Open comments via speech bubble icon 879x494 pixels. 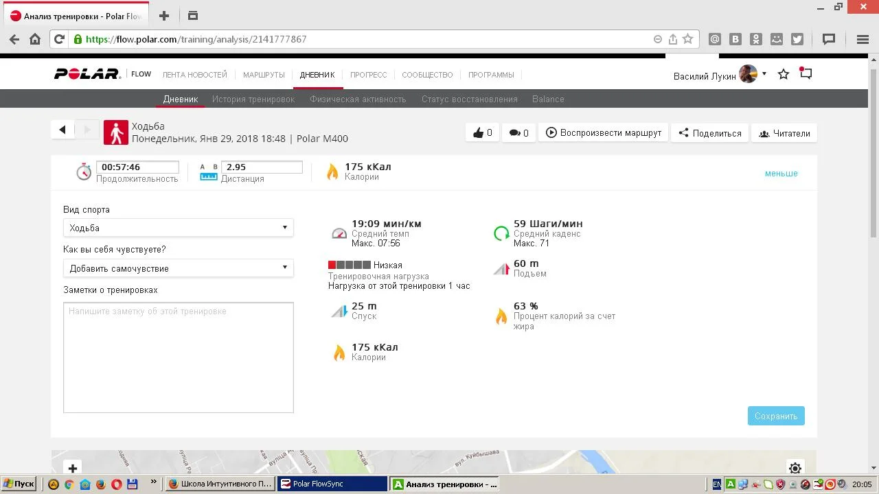pyautogui.click(x=514, y=133)
